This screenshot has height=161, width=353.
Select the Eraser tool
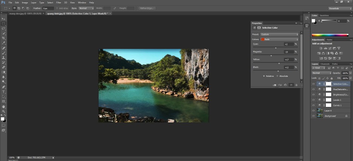4,67
